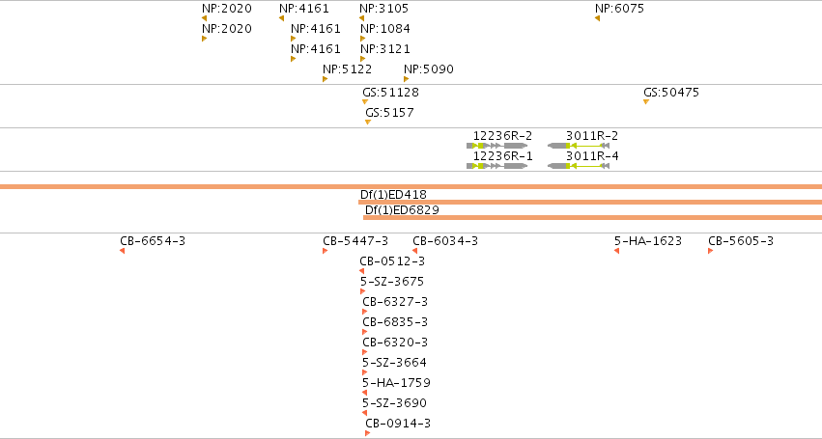
Task: Click the NP:5090 insertion triangle
Action: coord(407,79)
